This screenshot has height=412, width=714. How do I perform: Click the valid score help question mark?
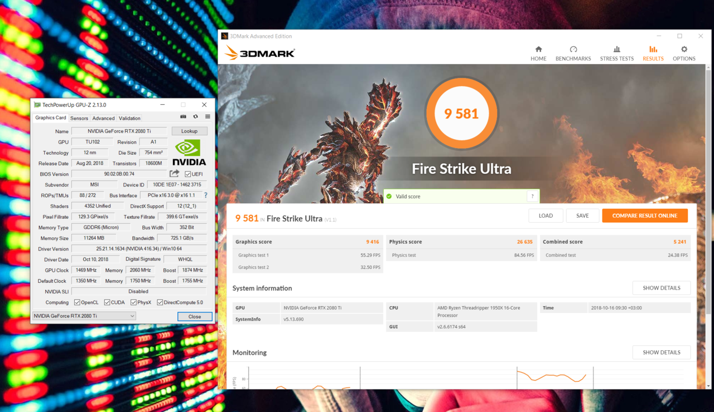tap(533, 196)
